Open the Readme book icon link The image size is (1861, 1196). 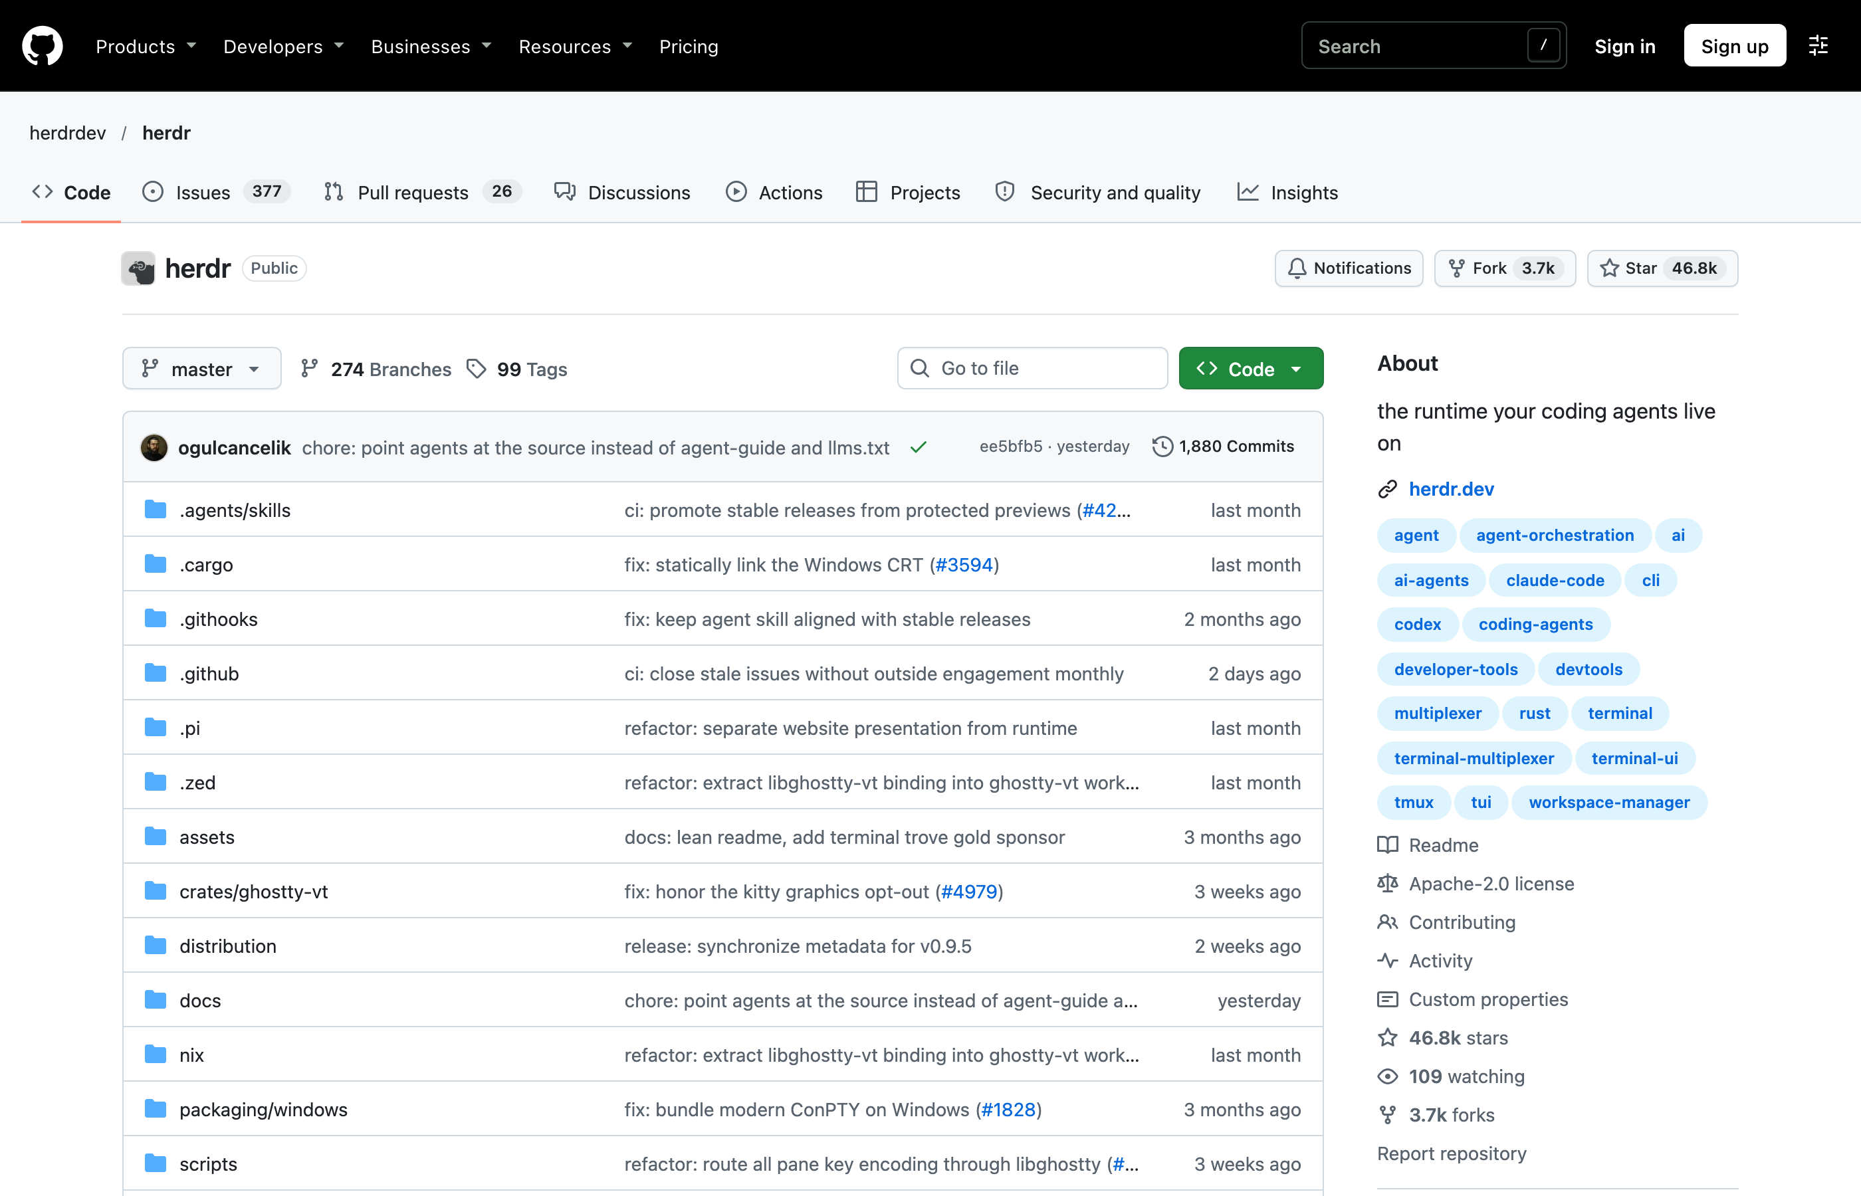1428,845
